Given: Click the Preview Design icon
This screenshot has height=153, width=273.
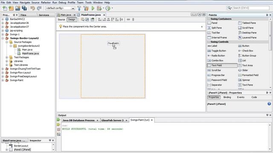Looking at the screenshot, I should [x=93, y=20].
